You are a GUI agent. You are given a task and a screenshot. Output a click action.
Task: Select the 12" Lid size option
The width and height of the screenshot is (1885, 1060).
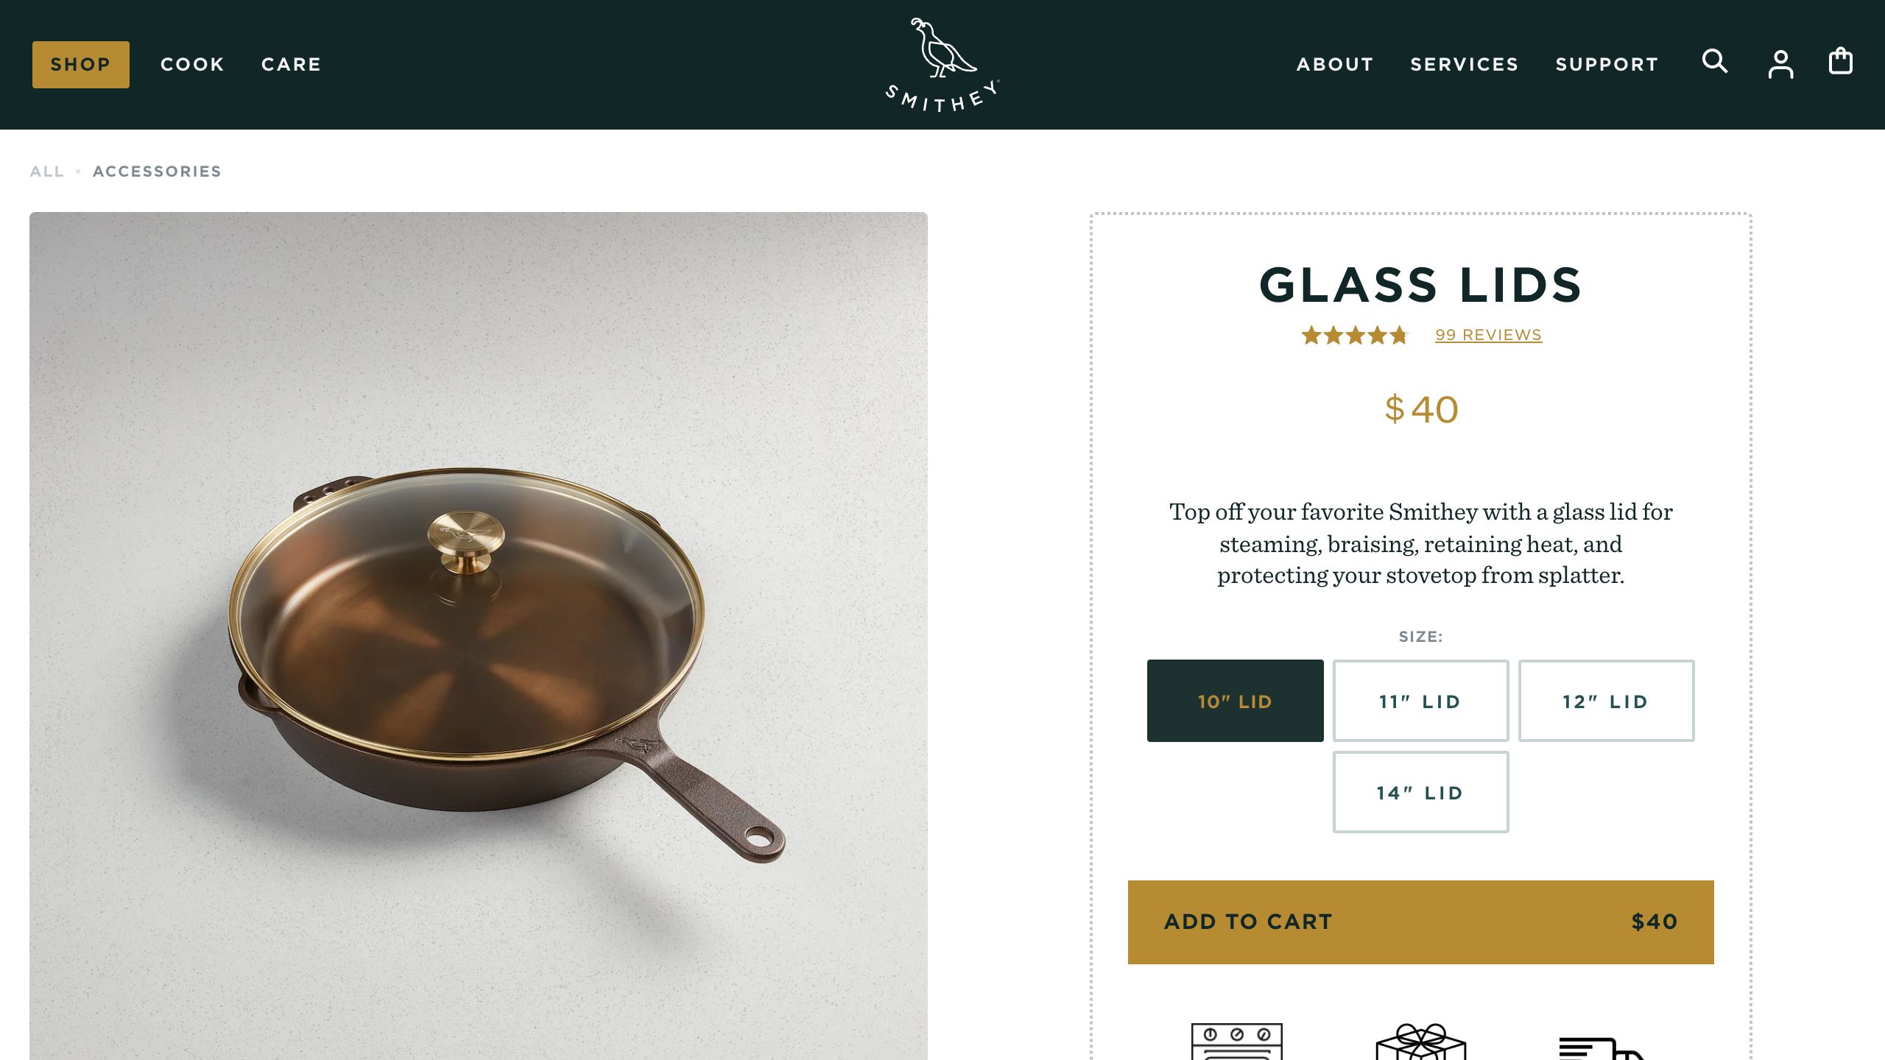[x=1606, y=701]
